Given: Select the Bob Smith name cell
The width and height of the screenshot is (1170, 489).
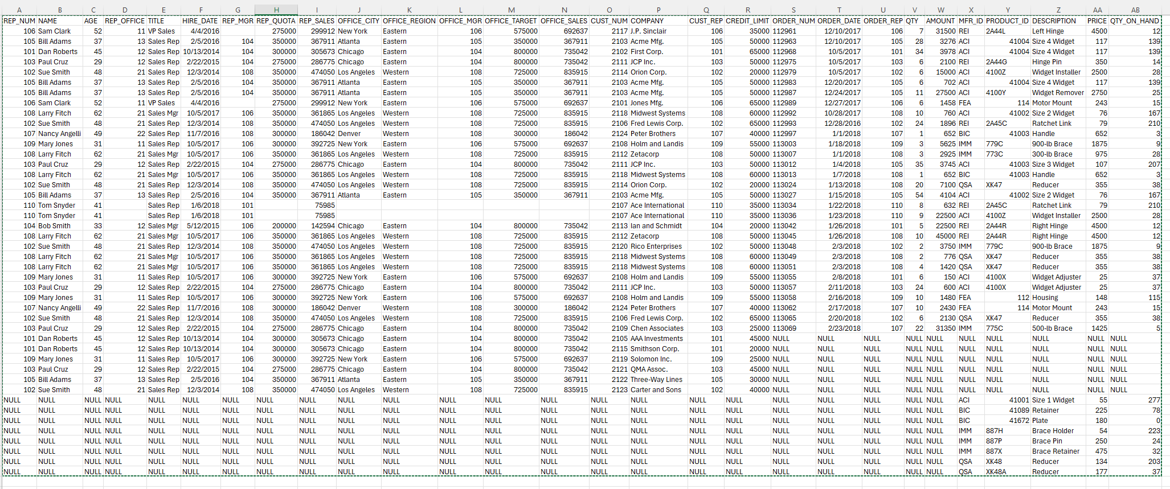Looking at the screenshot, I should tap(59, 225).
